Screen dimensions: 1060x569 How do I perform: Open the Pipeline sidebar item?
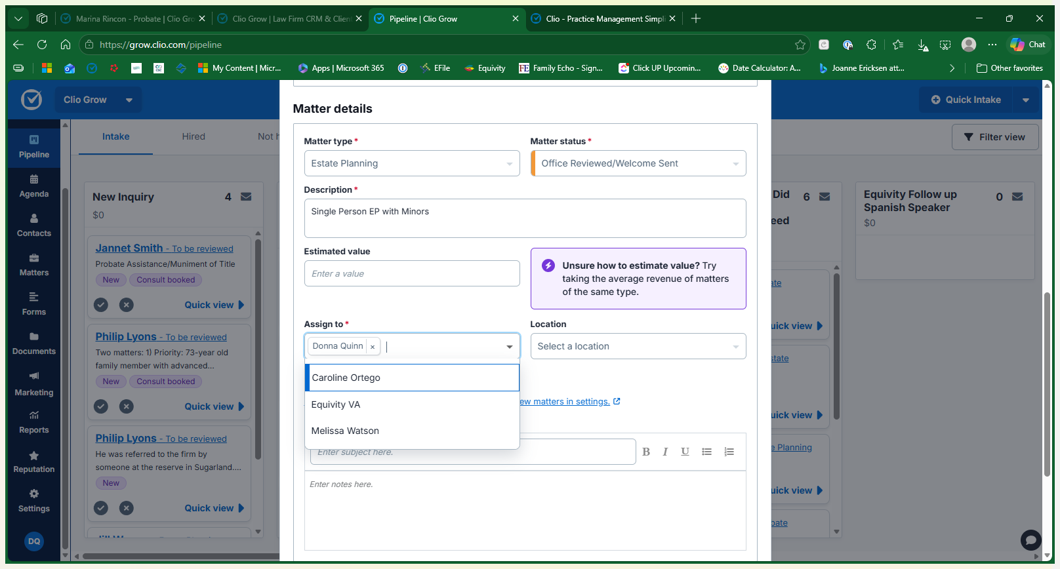[x=34, y=147]
